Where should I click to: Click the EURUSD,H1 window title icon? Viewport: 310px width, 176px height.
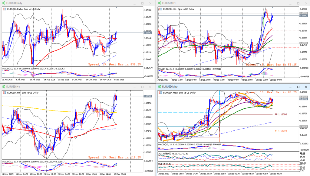pyautogui.click(x=159, y=3)
